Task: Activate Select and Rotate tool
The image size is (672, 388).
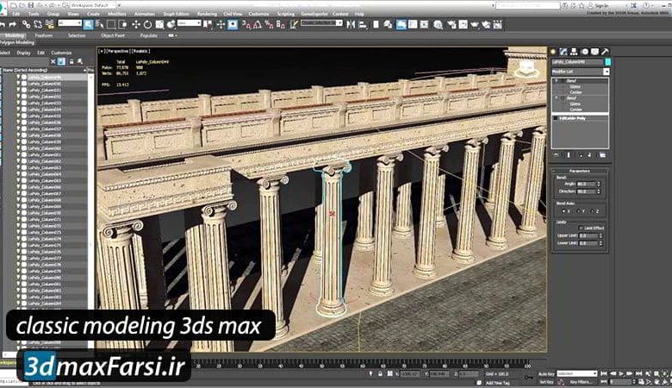Action: point(147,24)
